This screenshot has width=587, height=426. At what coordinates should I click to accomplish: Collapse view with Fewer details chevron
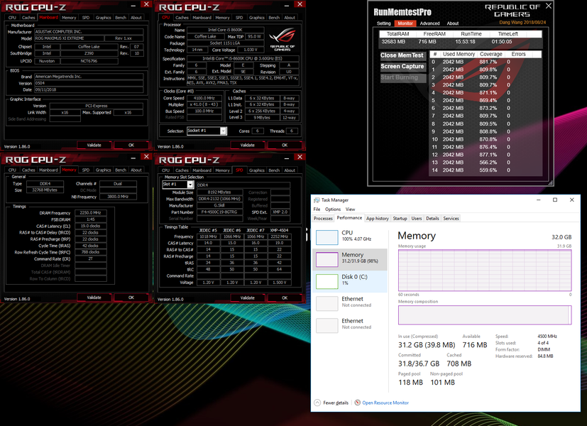(317, 403)
